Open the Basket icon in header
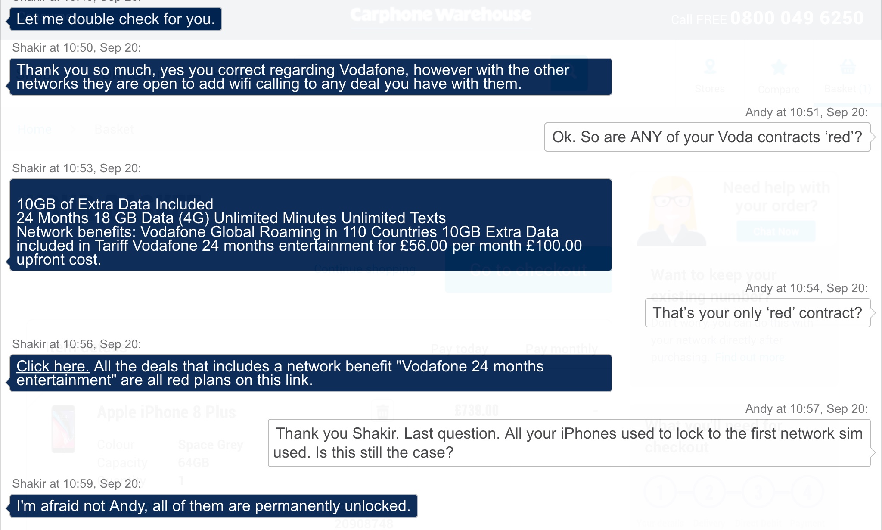The image size is (882, 530). 848,67
